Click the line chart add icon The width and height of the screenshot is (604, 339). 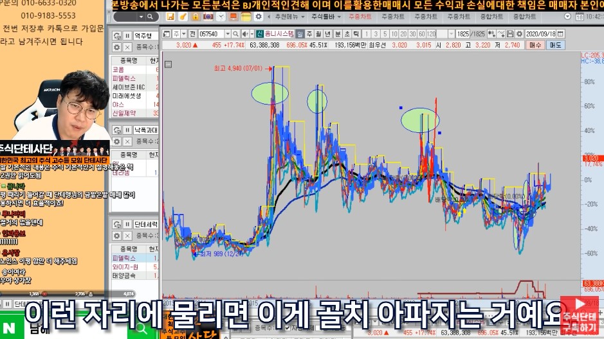tap(501, 34)
